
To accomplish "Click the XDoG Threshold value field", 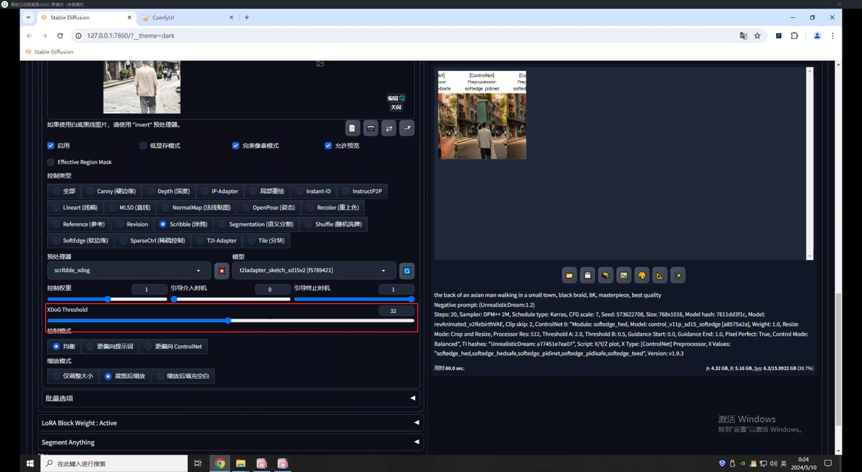I will coord(396,311).
